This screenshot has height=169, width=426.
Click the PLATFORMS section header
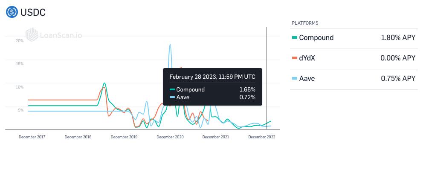(305, 23)
